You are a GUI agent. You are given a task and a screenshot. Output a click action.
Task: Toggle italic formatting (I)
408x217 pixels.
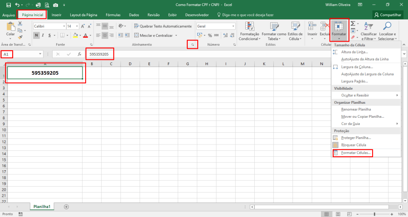[43, 35]
